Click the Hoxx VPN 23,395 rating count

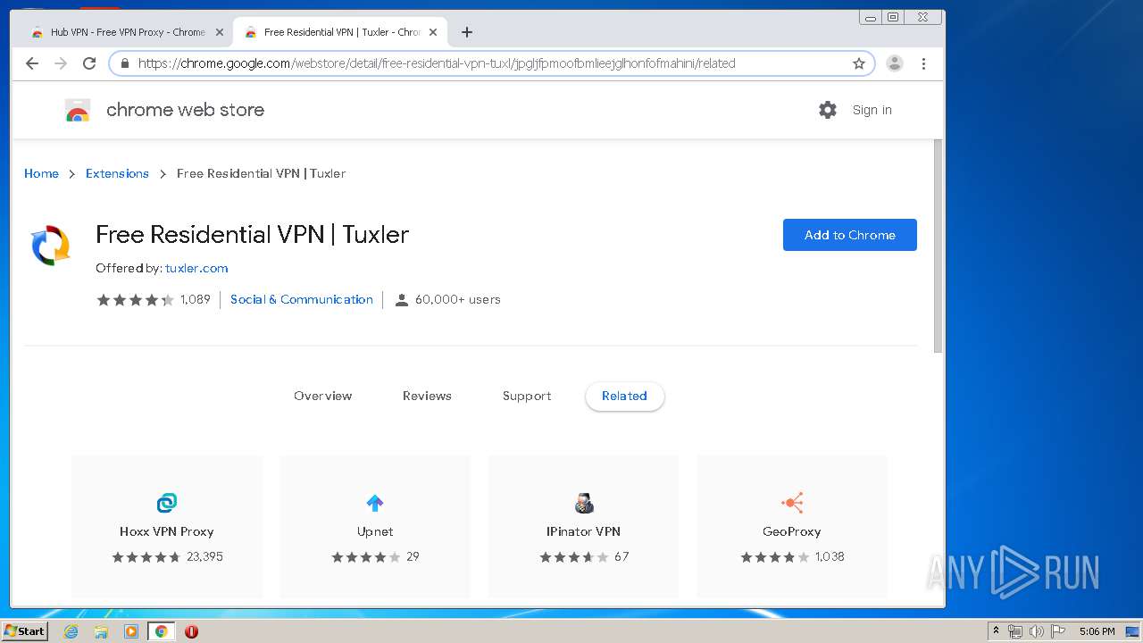click(204, 556)
